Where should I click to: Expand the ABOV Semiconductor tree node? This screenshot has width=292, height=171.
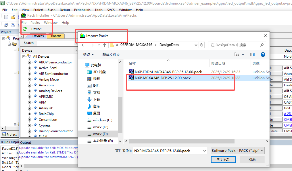pos(29,62)
